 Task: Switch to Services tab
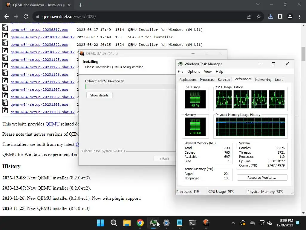pyautogui.click(x=224, y=80)
